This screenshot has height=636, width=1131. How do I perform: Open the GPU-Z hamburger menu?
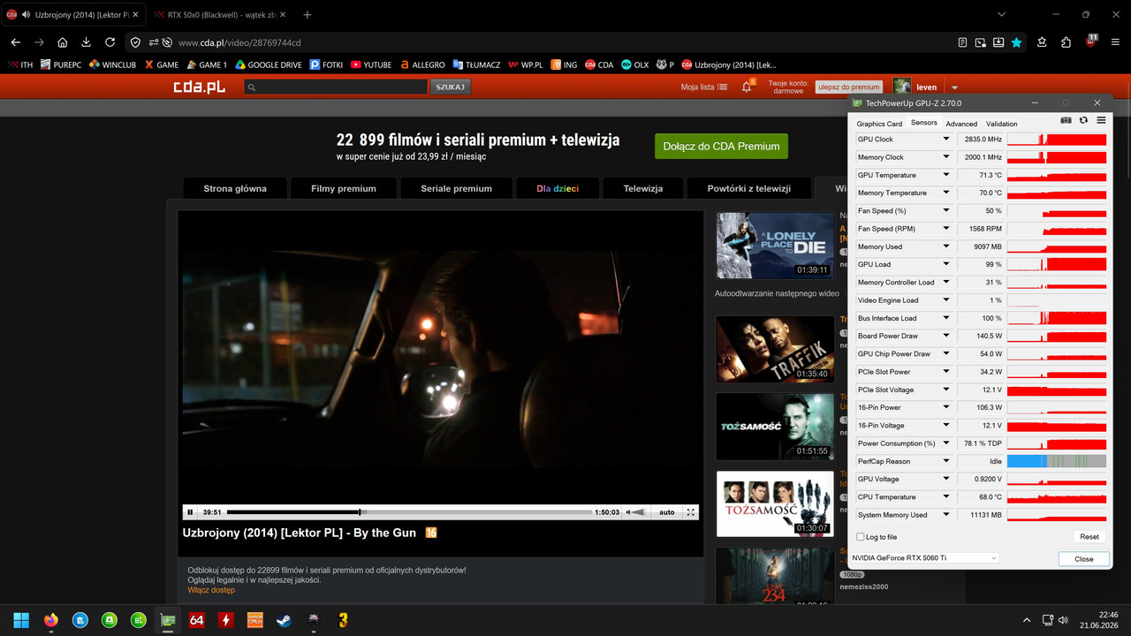point(1101,120)
